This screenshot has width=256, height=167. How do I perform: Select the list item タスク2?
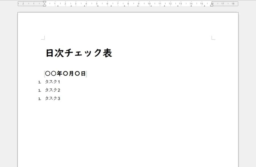pyautogui.click(x=53, y=90)
